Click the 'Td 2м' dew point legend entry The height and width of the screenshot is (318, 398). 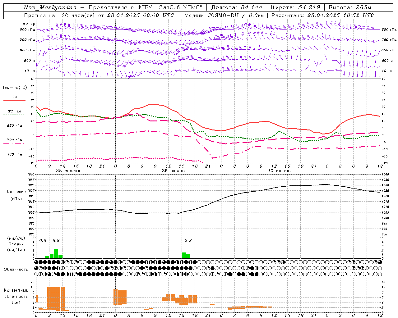click(15, 111)
